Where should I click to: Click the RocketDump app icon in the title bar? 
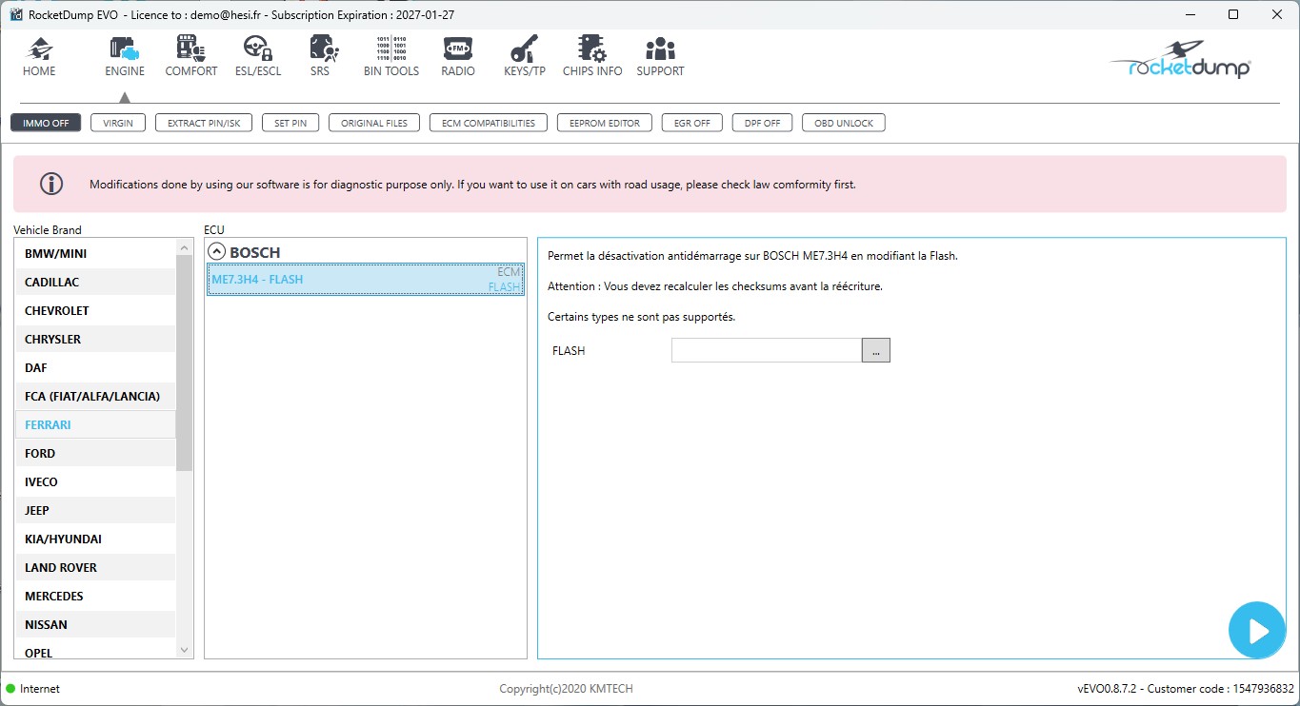14,14
